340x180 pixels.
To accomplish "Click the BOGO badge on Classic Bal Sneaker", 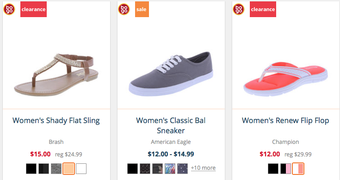I will point(124,9).
